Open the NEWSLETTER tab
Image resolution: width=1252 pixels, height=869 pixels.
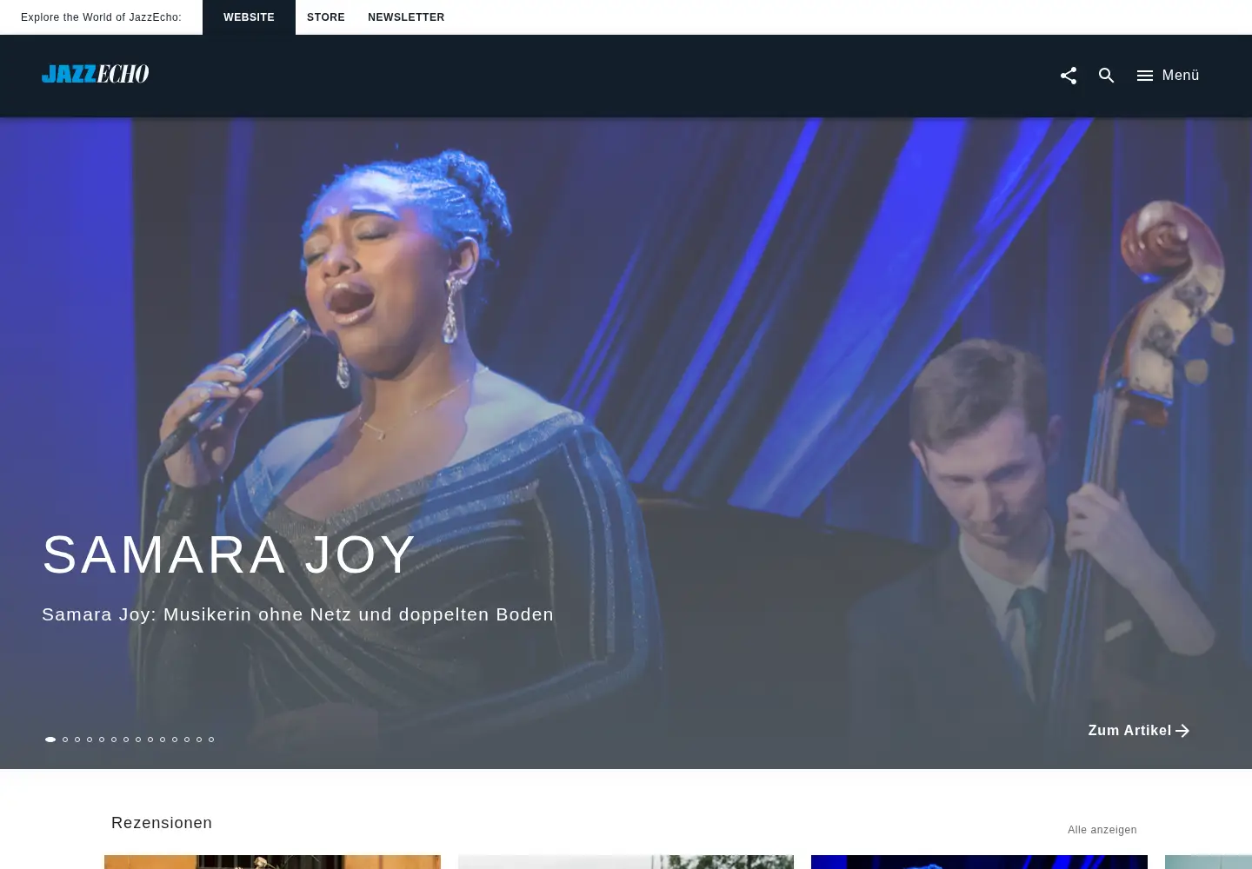click(406, 17)
